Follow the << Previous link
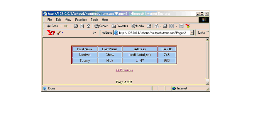Viewport: 259px width, 140px height. (124, 70)
